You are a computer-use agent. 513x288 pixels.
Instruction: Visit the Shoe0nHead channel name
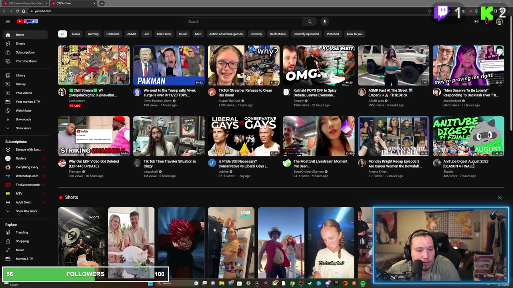[452, 100]
